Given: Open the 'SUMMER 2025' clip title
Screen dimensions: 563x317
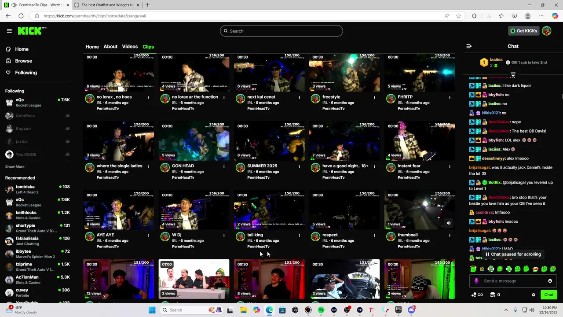Looking at the screenshot, I should 262,166.
